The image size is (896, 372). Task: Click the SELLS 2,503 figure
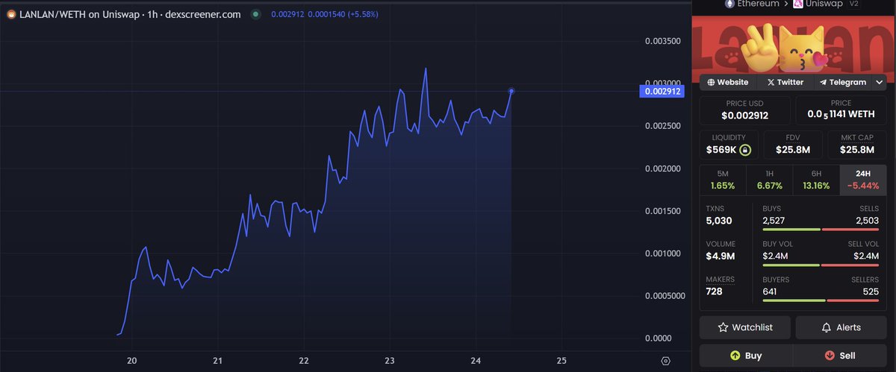coord(868,221)
